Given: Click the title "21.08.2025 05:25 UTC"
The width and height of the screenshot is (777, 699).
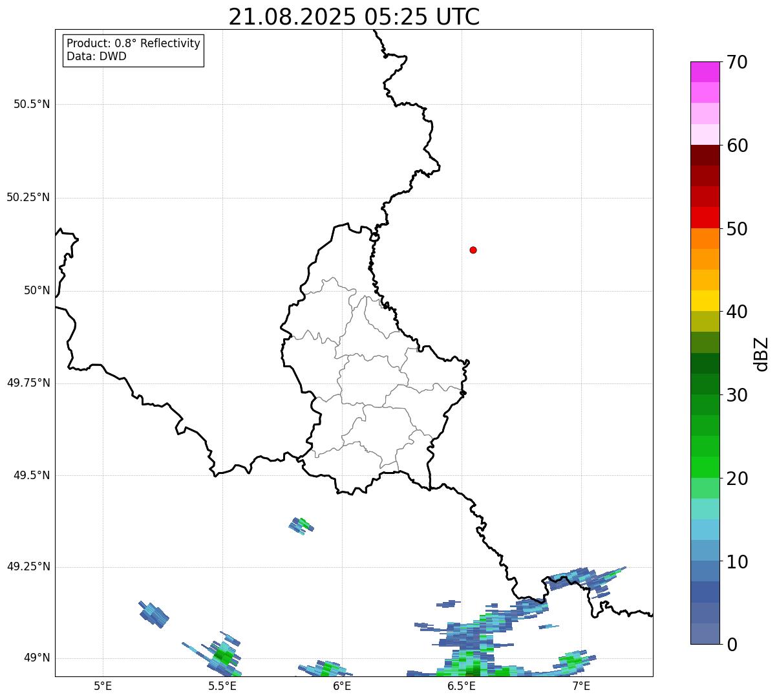Looking at the screenshot, I should (x=354, y=16).
